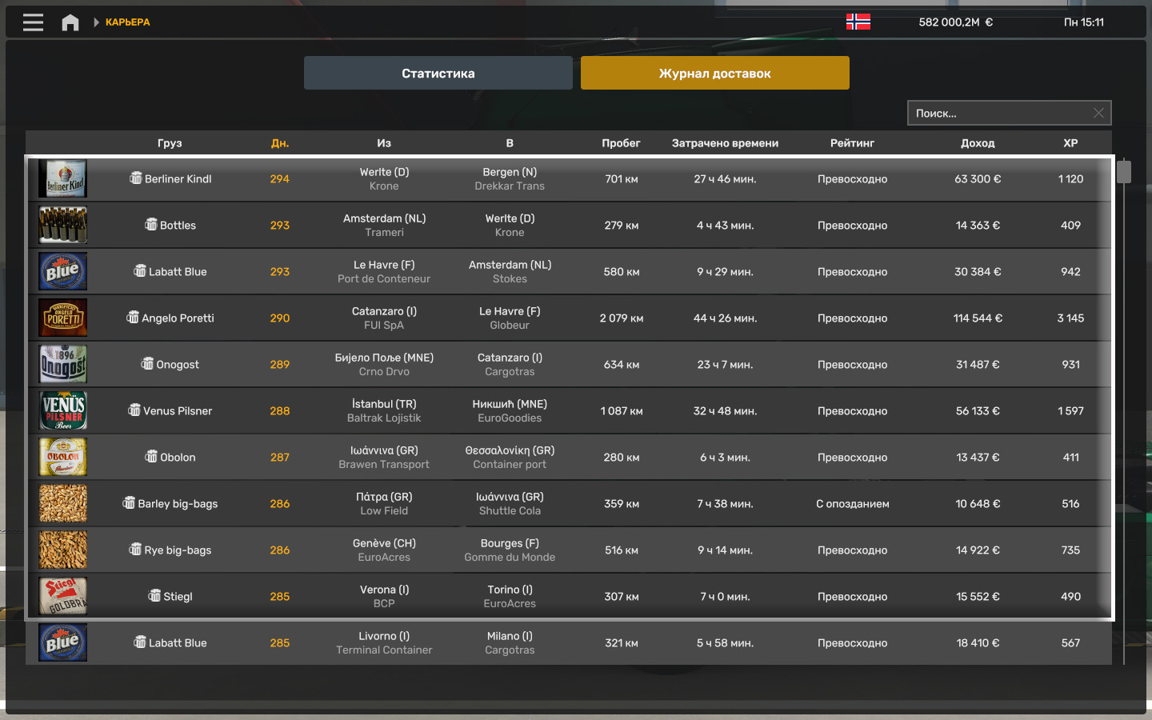Select the İstanbul (TR) Baltrak Lojistik origin
The image size is (1152, 720).
click(384, 410)
